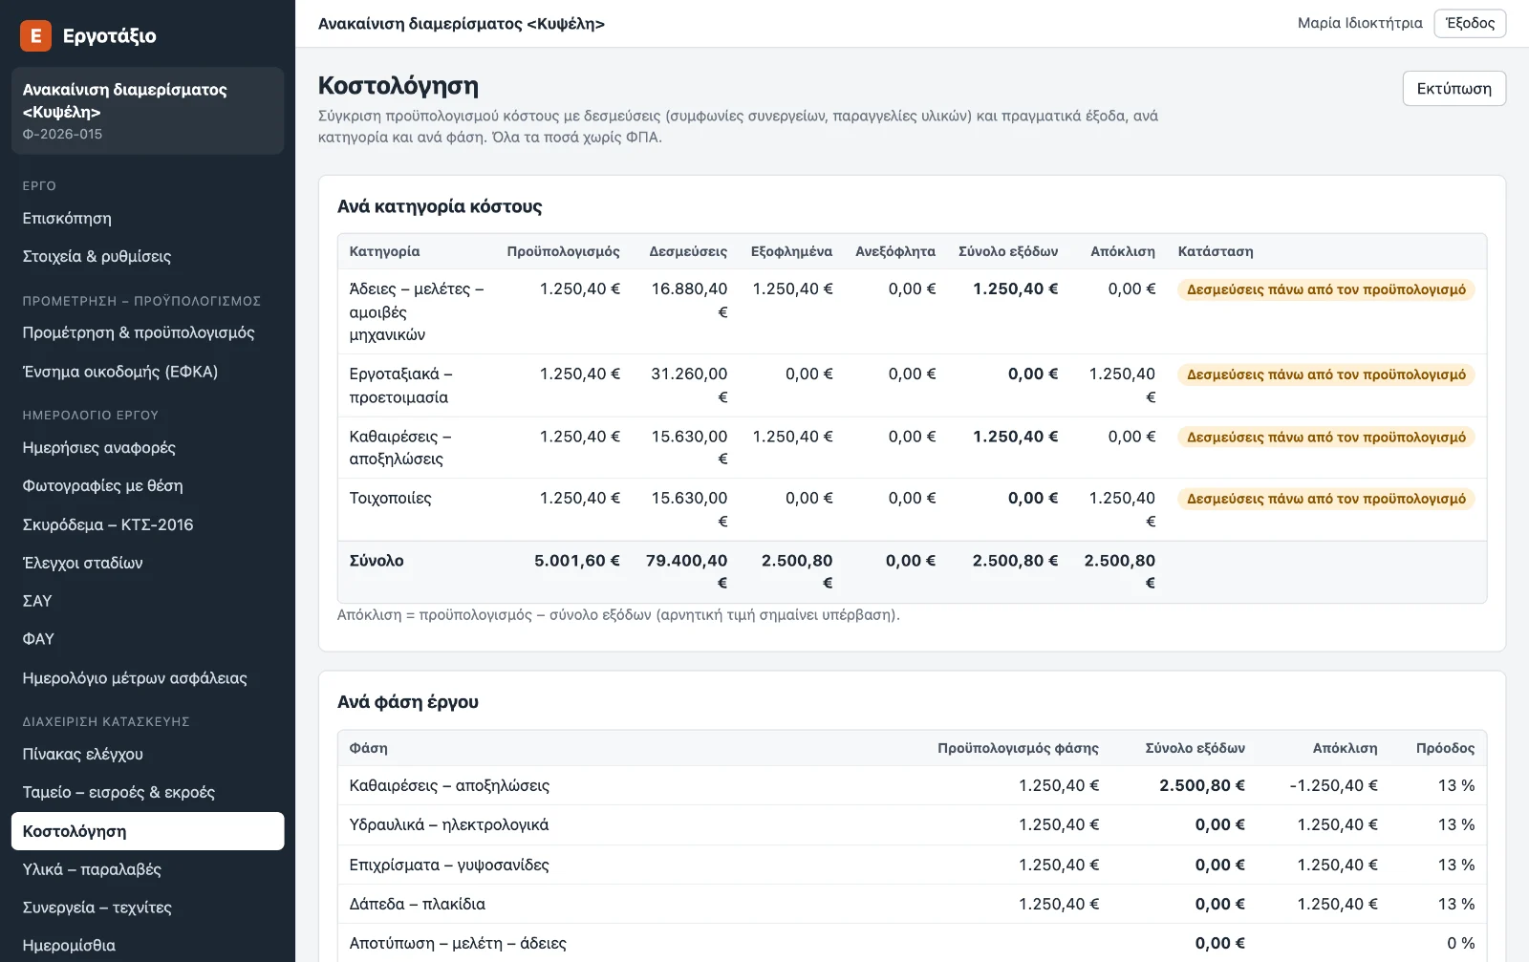Screen dimensions: 1529x962
Task: Click the orange Εργοτάξιο logo icon
Action: [35, 35]
